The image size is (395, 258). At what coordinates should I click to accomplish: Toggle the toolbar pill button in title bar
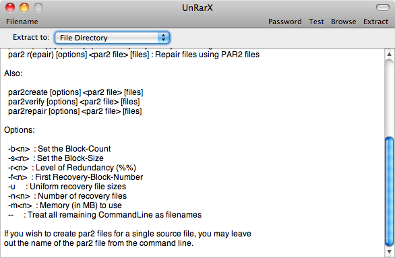click(383, 7)
